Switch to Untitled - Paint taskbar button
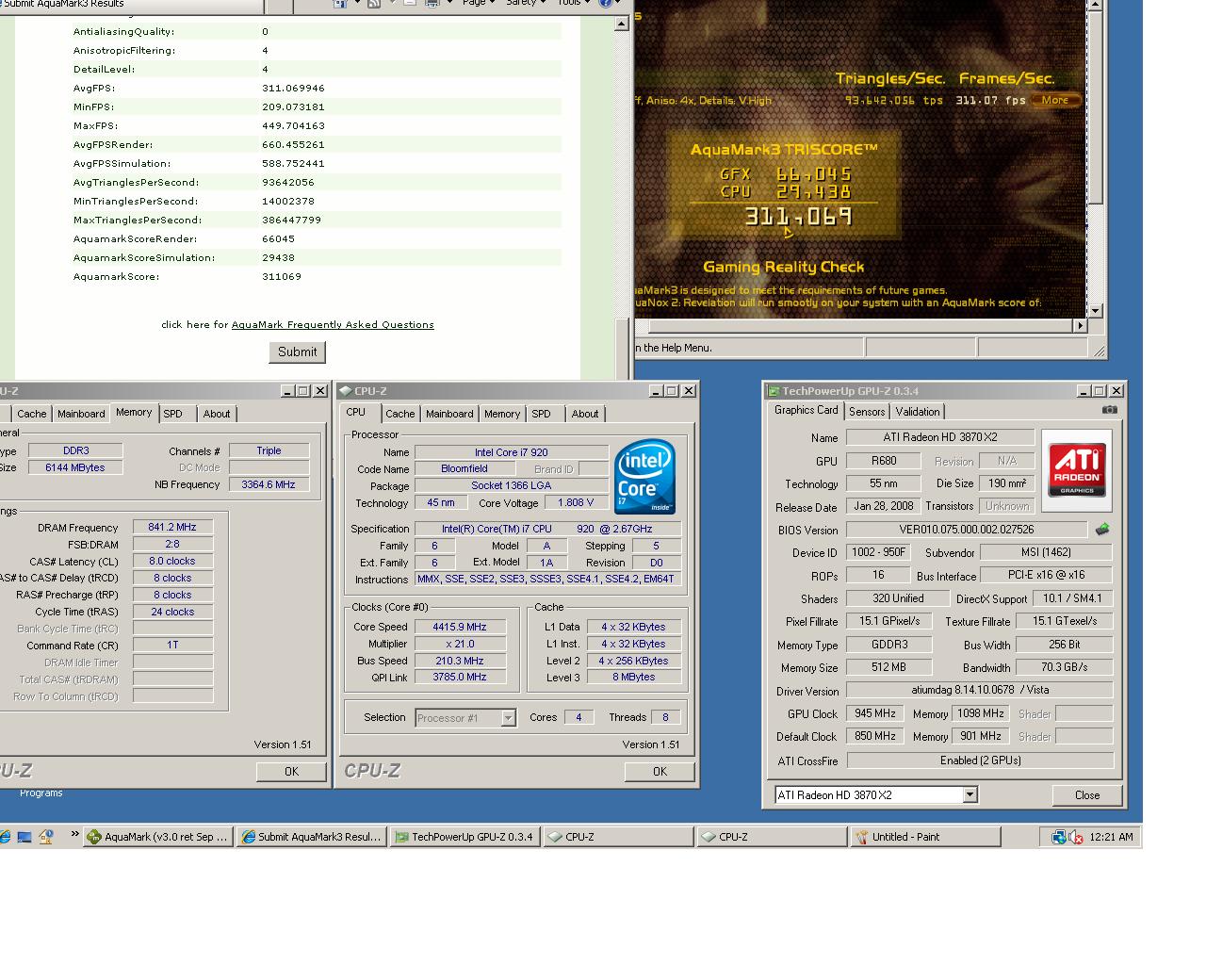The image size is (1206, 965). [925, 837]
